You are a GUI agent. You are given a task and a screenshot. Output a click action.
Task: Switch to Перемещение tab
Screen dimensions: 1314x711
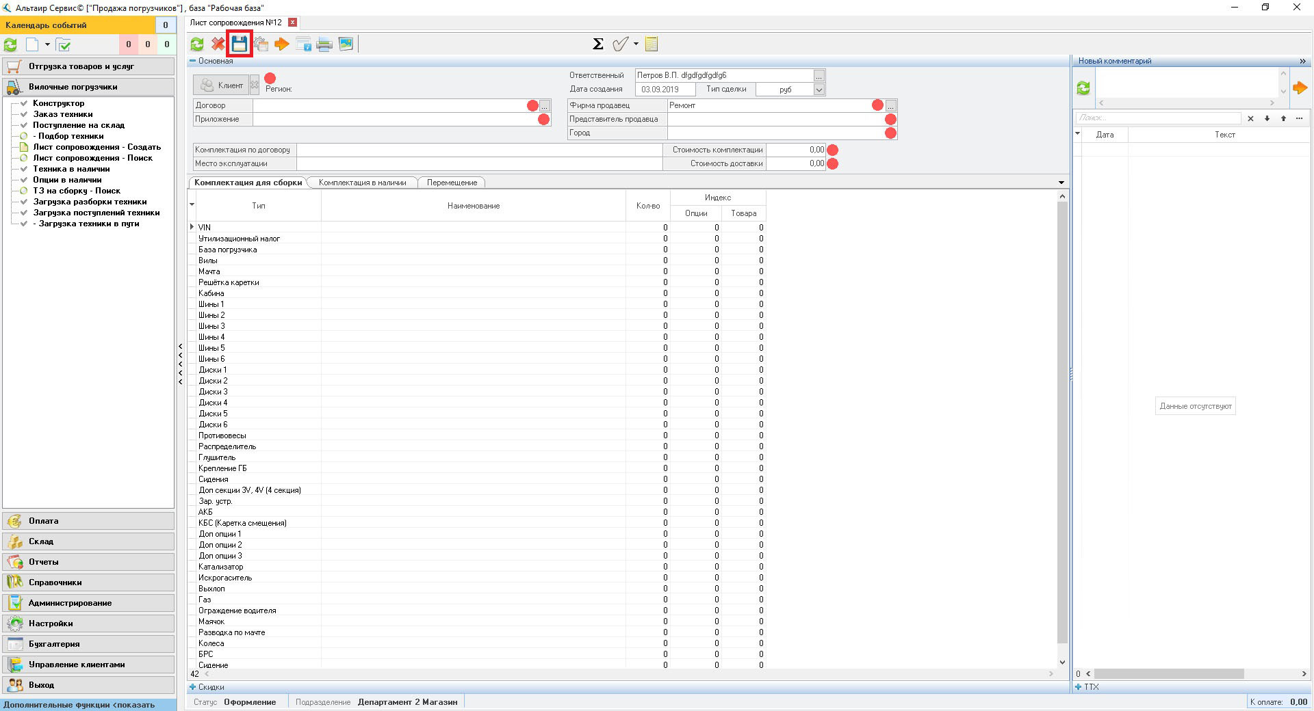point(452,183)
